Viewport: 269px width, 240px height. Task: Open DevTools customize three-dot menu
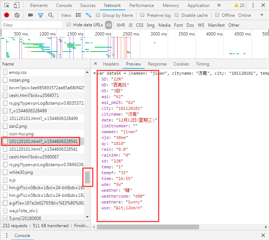pos(253,5)
